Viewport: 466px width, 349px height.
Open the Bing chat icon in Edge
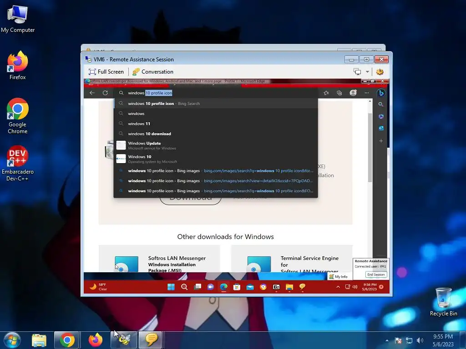[x=381, y=93]
